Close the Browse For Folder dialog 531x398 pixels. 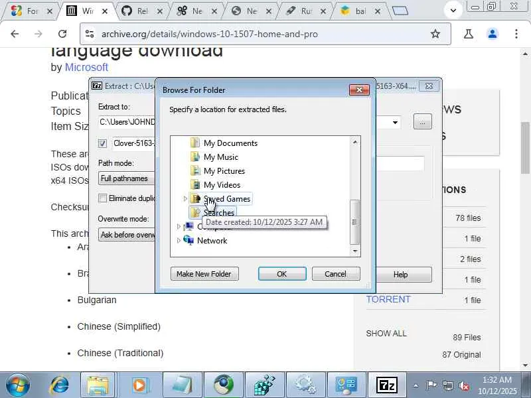(359, 90)
